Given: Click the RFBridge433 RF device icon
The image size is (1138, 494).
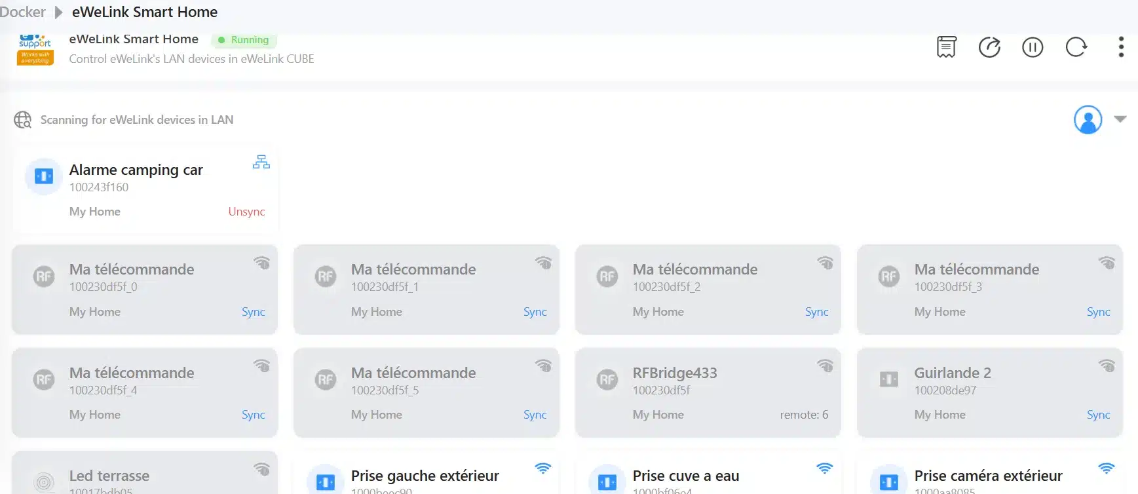Looking at the screenshot, I should pos(607,379).
